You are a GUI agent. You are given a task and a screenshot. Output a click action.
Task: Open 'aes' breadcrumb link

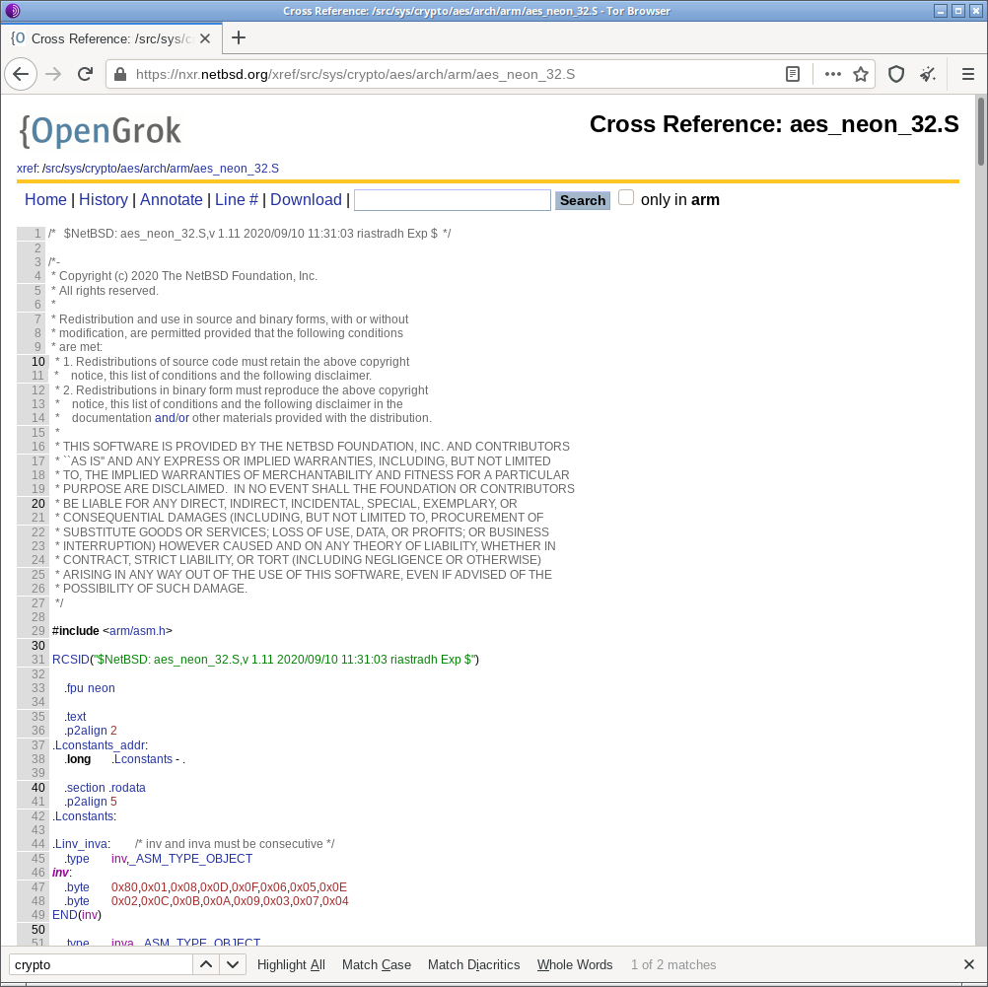(130, 169)
